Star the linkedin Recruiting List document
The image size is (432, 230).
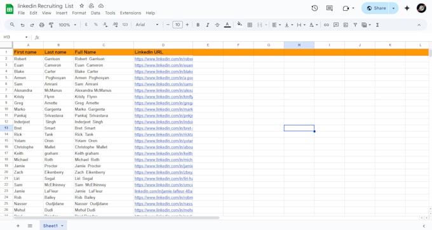click(x=81, y=6)
